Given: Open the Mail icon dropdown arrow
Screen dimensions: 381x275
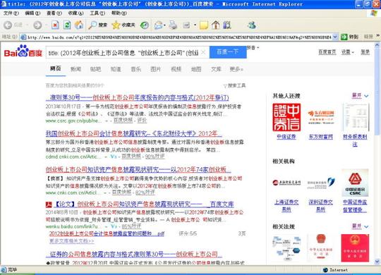Looking at the screenshot, I should coord(164,25).
